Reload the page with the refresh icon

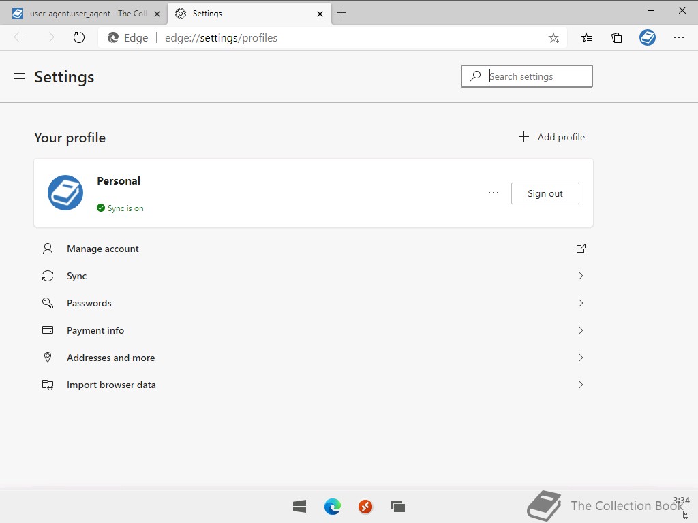coord(79,38)
